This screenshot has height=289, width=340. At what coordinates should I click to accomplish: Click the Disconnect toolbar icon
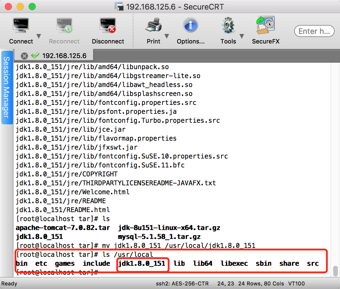click(x=107, y=25)
